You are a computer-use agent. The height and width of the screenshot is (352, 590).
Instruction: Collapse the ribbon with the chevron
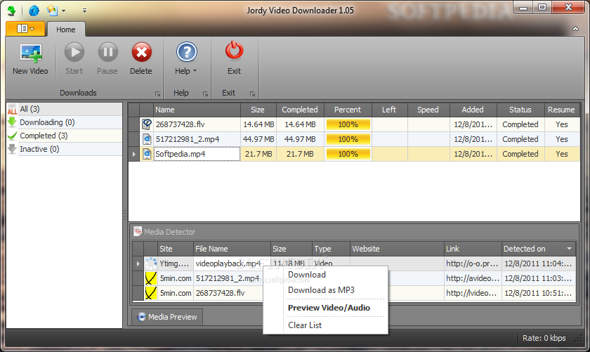575,29
